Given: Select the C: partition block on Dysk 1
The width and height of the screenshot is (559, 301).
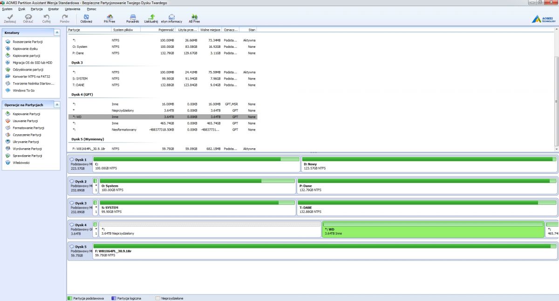Looking at the screenshot, I should coord(196,164).
